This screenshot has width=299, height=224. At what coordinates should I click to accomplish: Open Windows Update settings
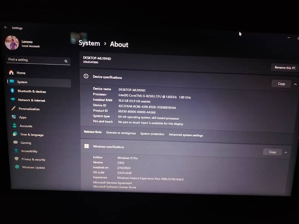(x=33, y=168)
